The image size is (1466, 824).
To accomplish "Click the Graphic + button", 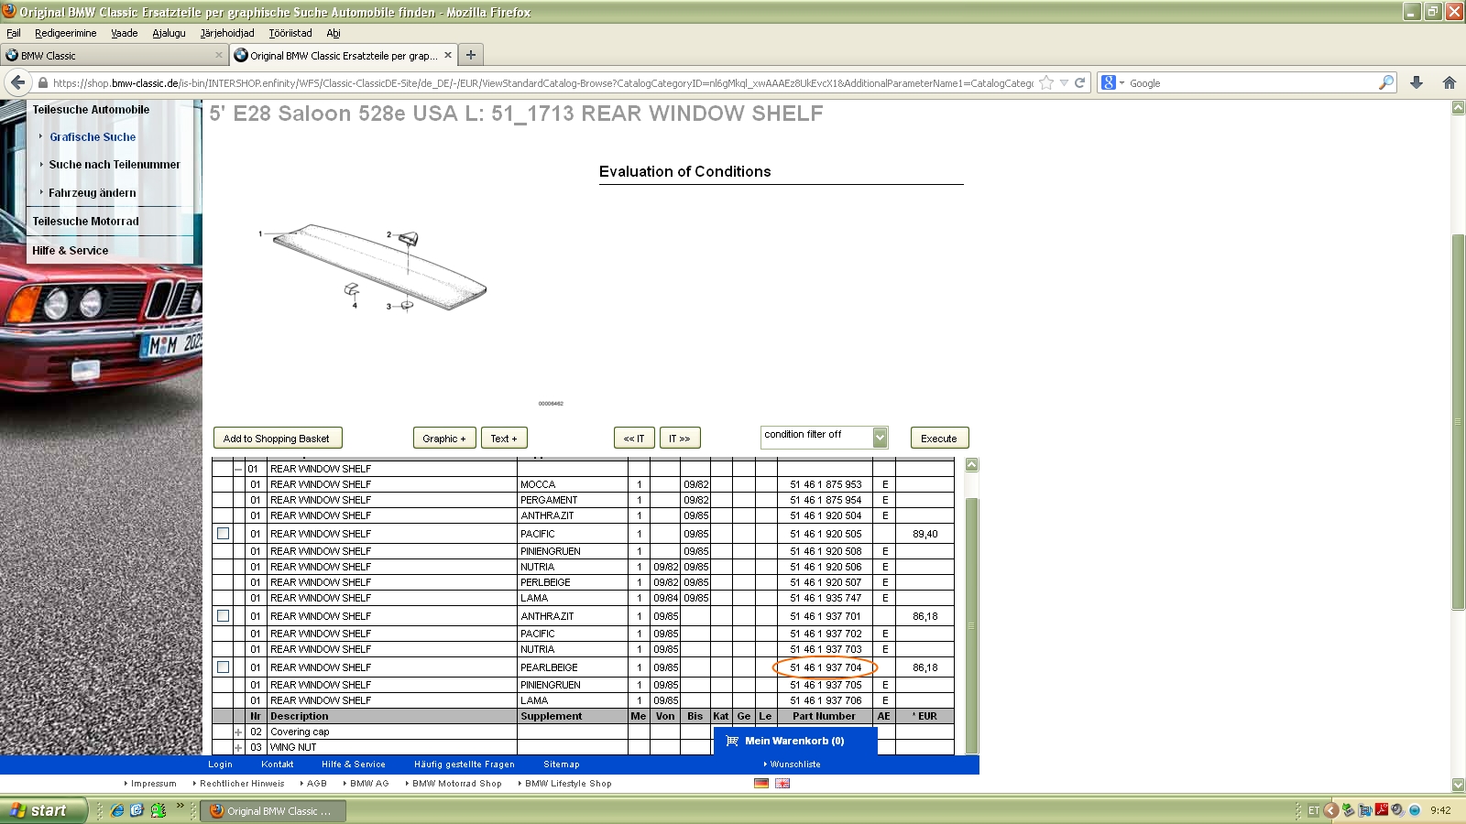I will coord(444,439).
